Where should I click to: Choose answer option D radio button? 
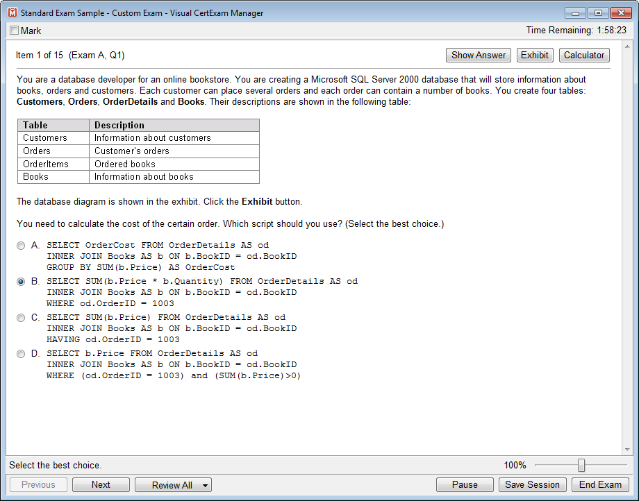[x=21, y=354]
